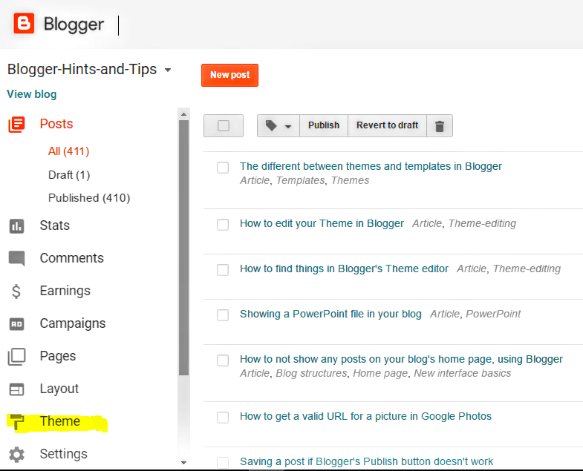Screen dimensions: 583x471
Task: Open the Stats section
Action: point(55,225)
